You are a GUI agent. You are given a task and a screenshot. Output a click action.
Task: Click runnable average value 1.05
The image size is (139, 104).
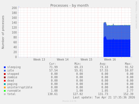click(105, 91)
